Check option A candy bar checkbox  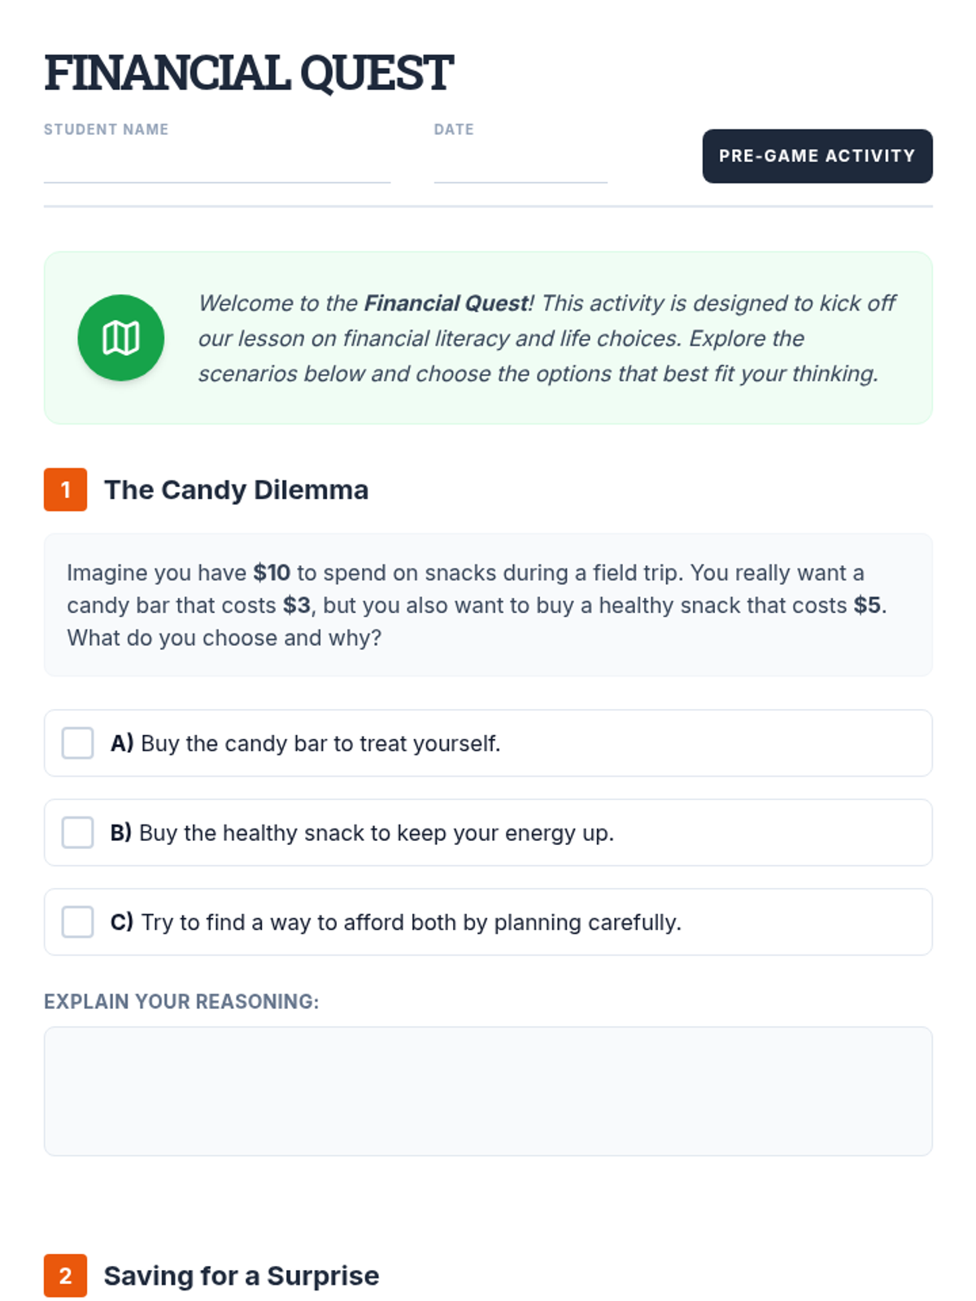[78, 743]
